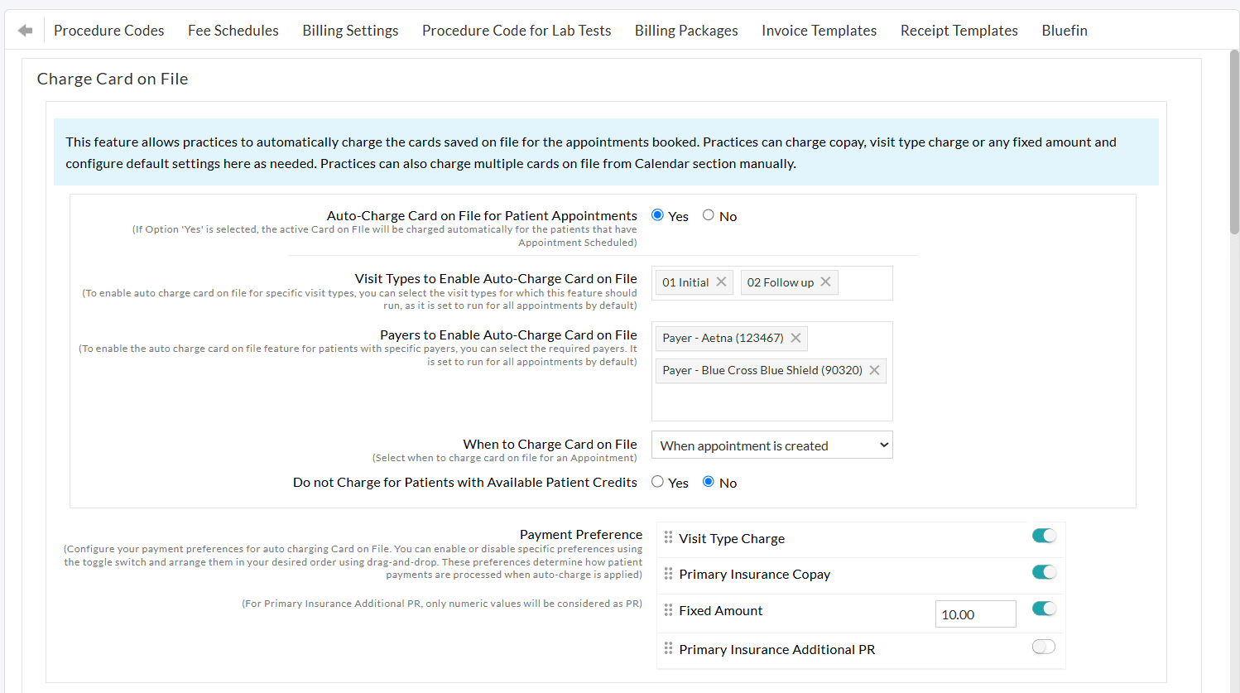Select No for Auto-Charge Card on File

[x=709, y=214]
